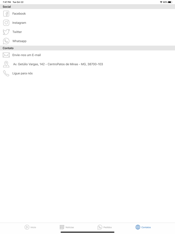Switch to the Noticias tab
175x234 pixels.
[x=67, y=227]
